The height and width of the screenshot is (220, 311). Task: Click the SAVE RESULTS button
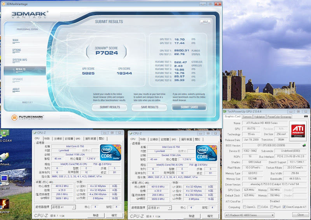(x=150, y=107)
